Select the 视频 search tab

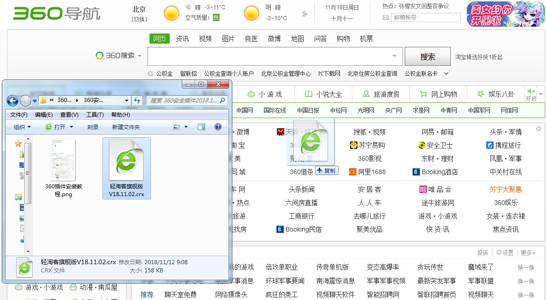point(205,39)
